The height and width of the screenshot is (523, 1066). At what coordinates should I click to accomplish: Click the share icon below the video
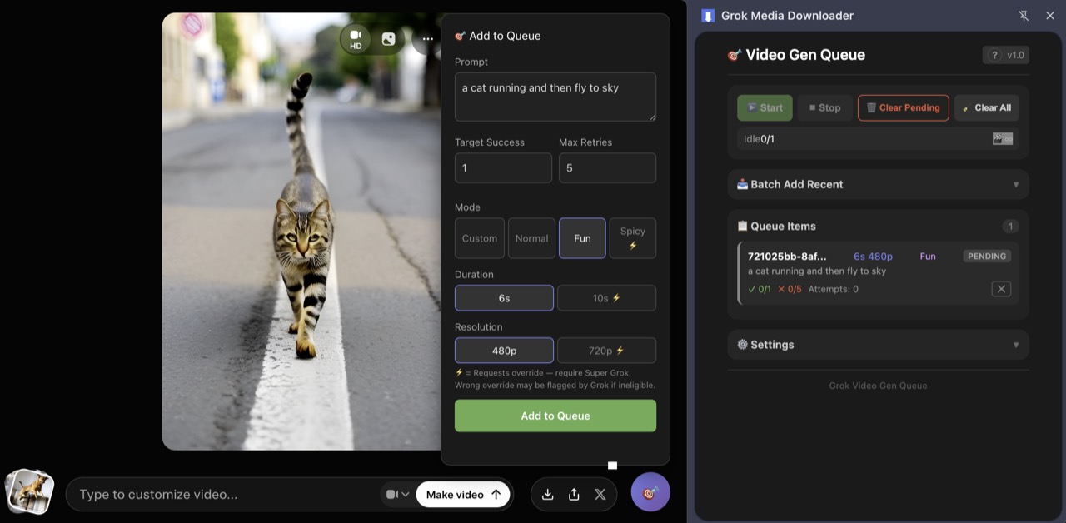(x=574, y=494)
